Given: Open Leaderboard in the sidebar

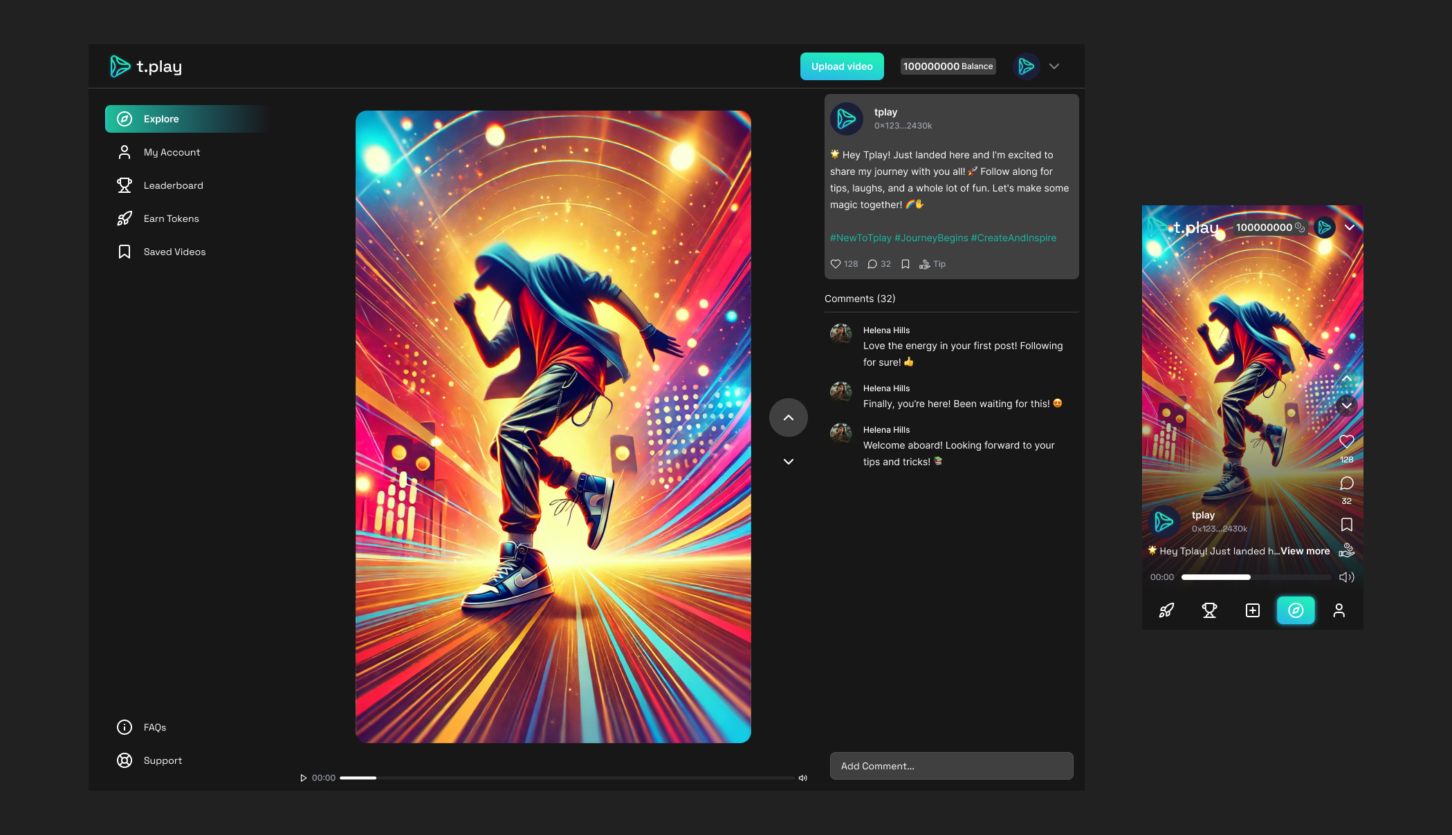Looking at the screenshot, I should pyautogui.click(x=173, y=185).
